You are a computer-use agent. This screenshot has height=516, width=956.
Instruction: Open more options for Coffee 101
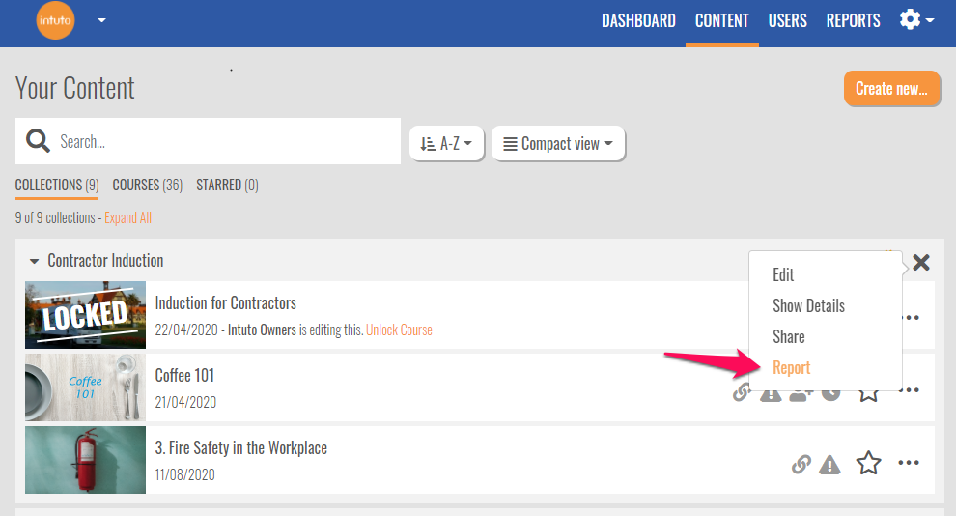click(x=909, y=390)
